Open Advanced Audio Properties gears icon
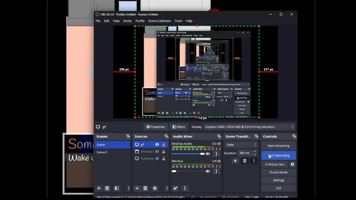This screenshot has width=356, height=200. (175, 188)
